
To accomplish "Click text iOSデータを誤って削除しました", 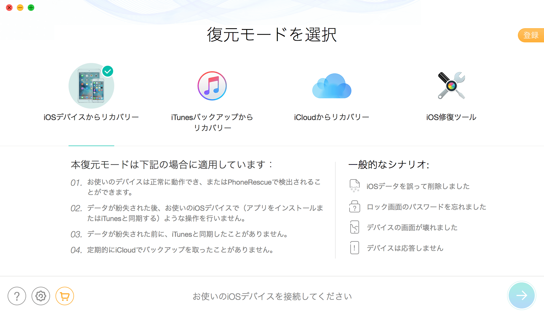I will (418, 186).
